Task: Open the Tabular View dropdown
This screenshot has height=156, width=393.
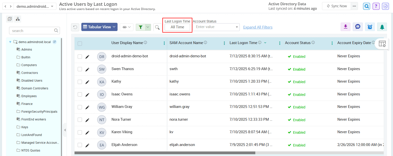Action: (x=99, y=27)
